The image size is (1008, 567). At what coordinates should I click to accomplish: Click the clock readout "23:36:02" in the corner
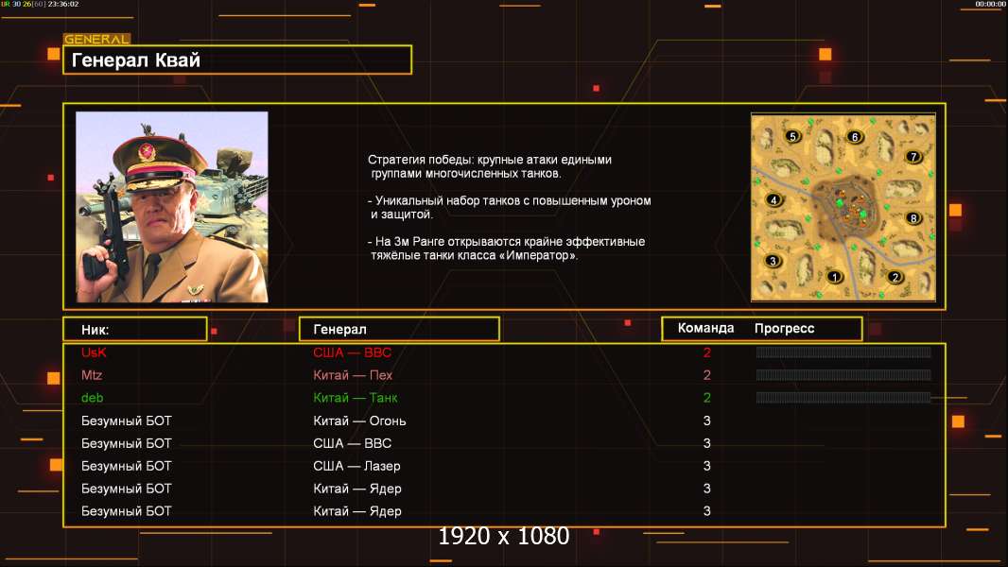tap(63, 4)
